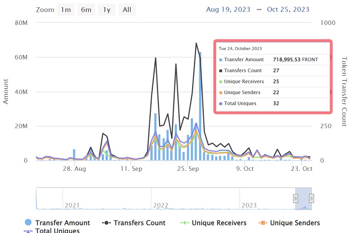Click the 250 transfer count axis label
The image size is (352, 233).
326,126
